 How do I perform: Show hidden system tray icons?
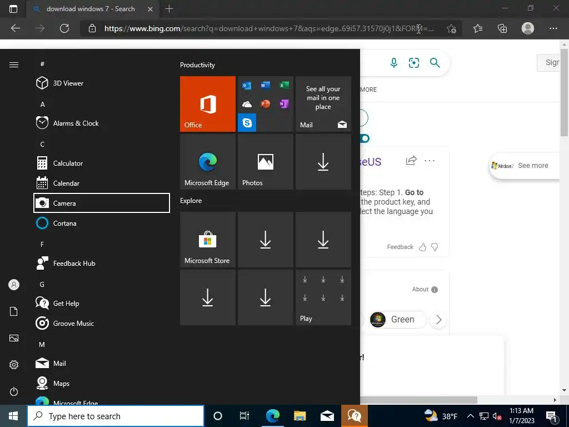pos(470,416)
